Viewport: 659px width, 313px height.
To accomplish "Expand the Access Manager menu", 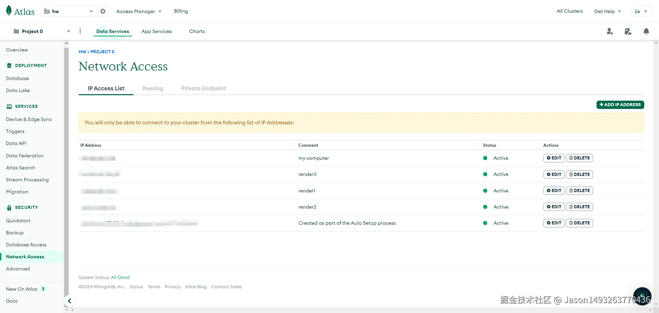I will (139, 11).
